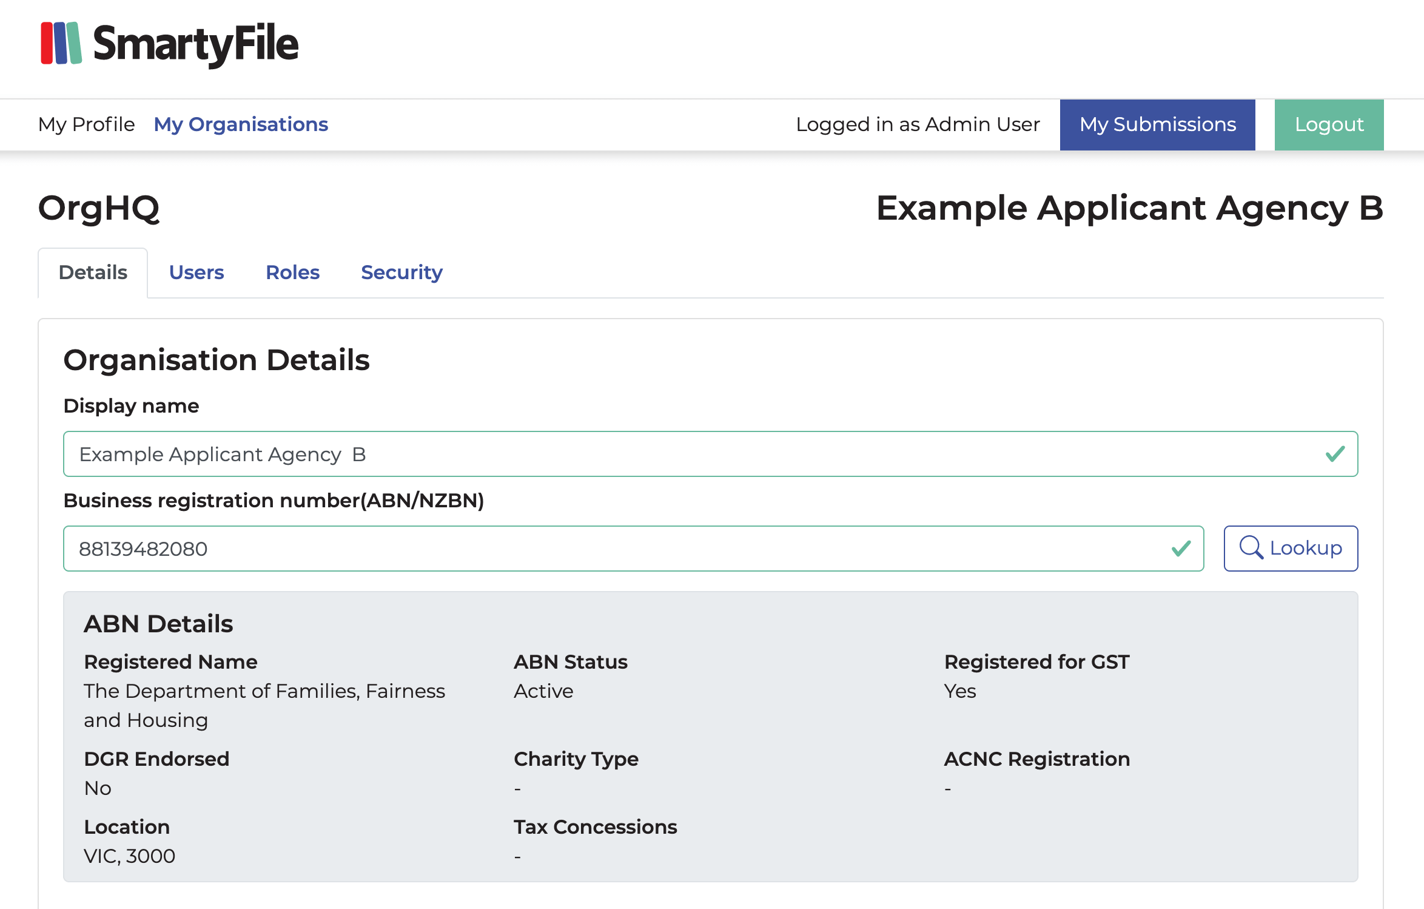Switch to the Users tab

coord(196,272)
